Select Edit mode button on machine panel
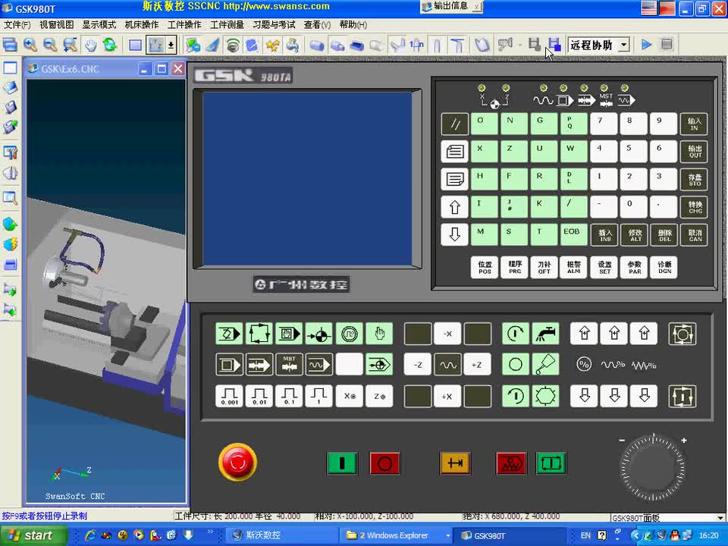 (229, 334)
